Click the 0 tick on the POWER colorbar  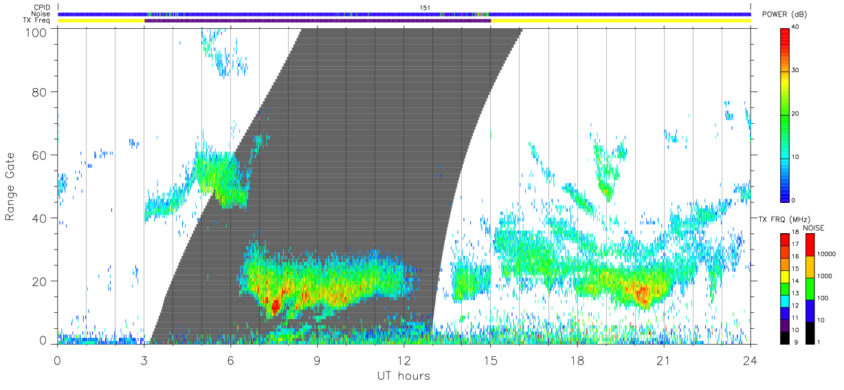794,200
